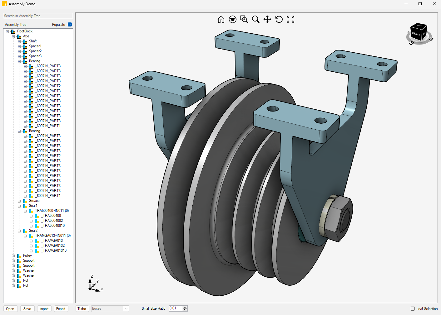This screenshot has height=315, width=441.
Task: Click the Search in Assembly Tree field
Action: click(x=38, y=16)
